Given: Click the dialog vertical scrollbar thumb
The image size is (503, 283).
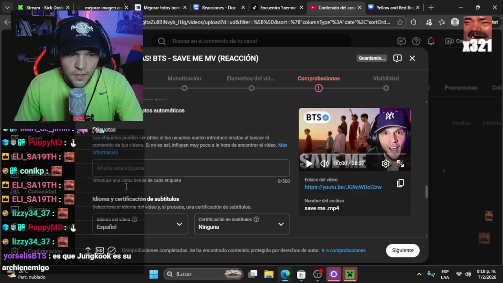Looking at the screenshot, I should pyautogui.click(x=426, y=192).
